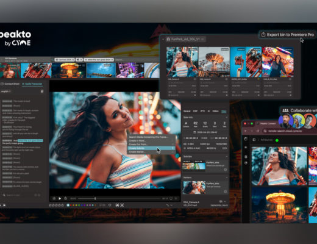Open the girl thumbnail in the browser window
The height and width of the screenshot is (244, 317).
click(279, 166)
